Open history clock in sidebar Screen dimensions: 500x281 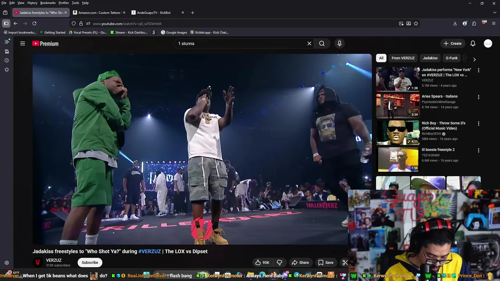[7, 60]
